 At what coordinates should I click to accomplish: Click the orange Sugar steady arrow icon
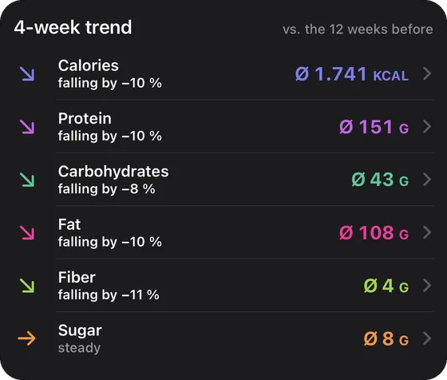pos(26,338)
